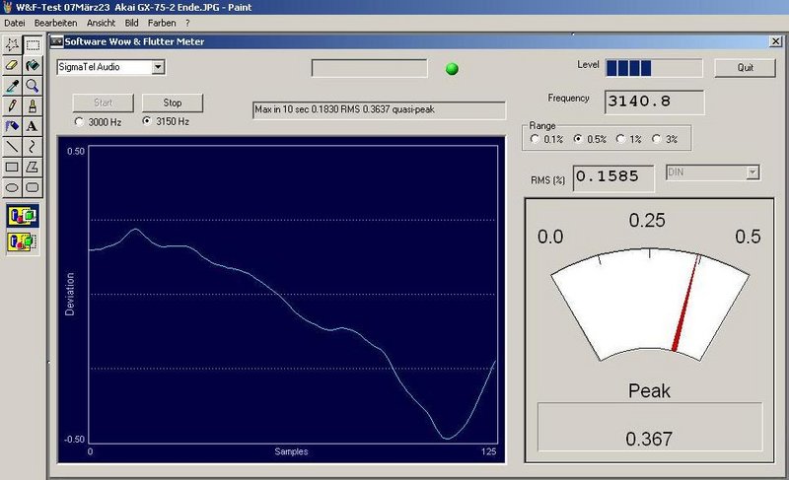Choose the Ellipse shape tool

[x=12, y=187]
